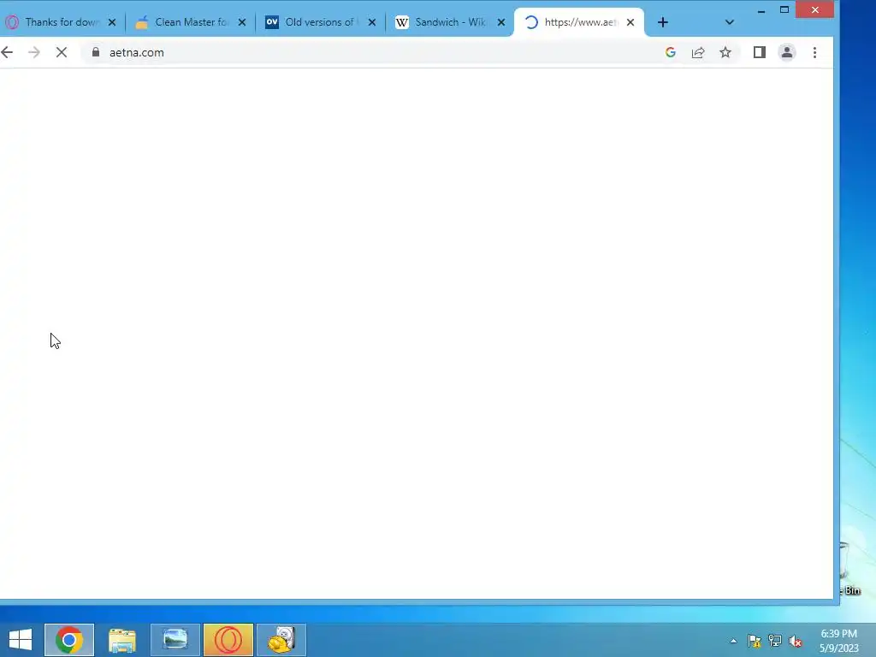Go back to the previous page

coord(7,52)
